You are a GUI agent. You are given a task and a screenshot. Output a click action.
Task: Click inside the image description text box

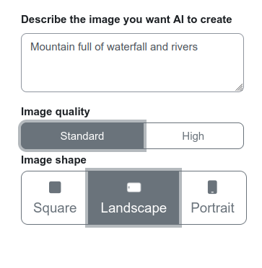133,63
